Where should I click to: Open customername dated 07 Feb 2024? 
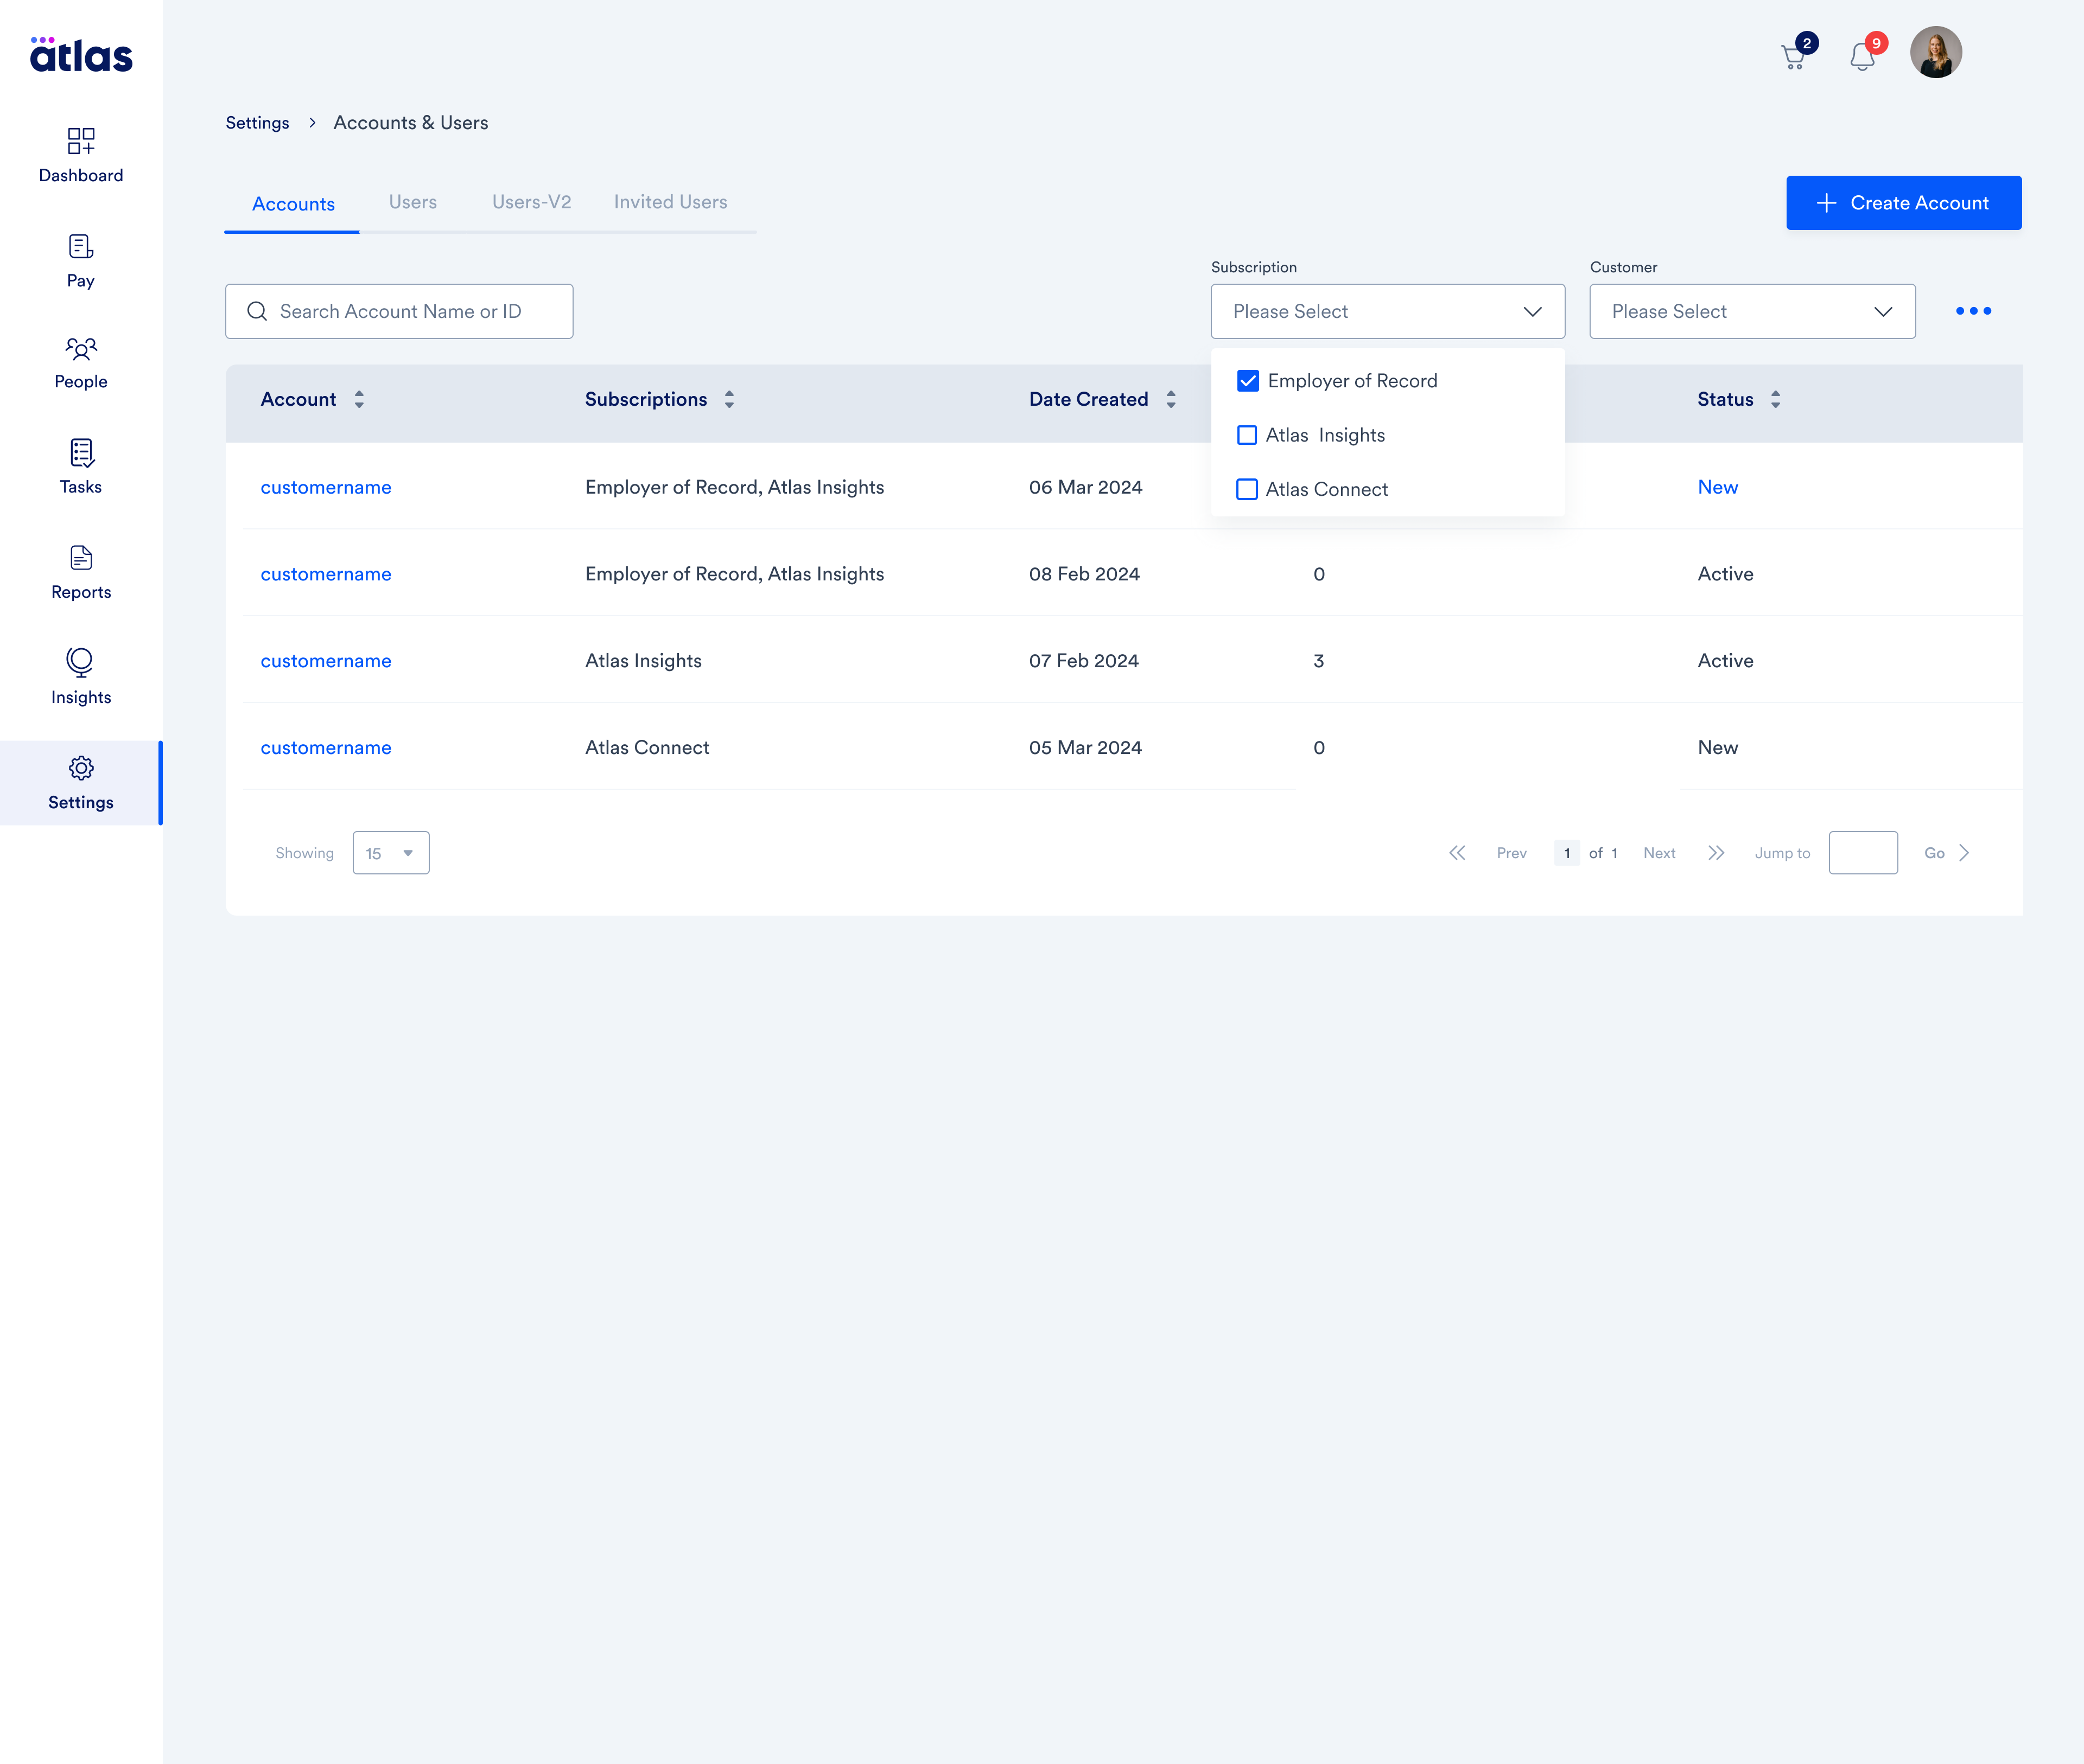[x=326, y=661]
